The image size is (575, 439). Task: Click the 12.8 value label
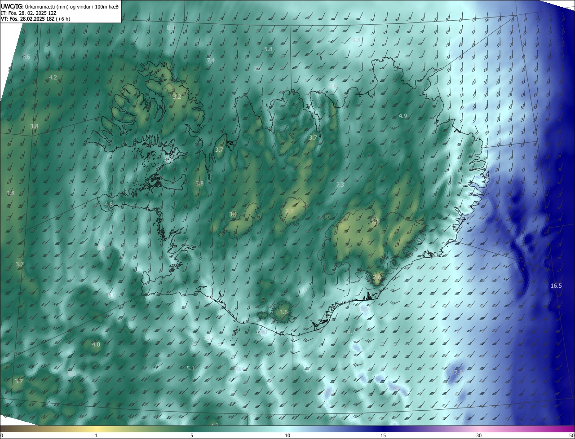coord(457,372)
